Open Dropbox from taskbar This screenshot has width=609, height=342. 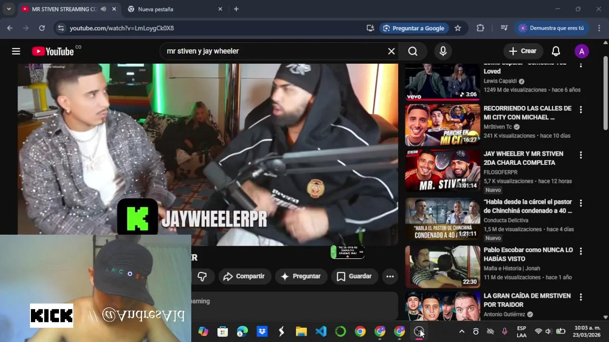[262, 332]
